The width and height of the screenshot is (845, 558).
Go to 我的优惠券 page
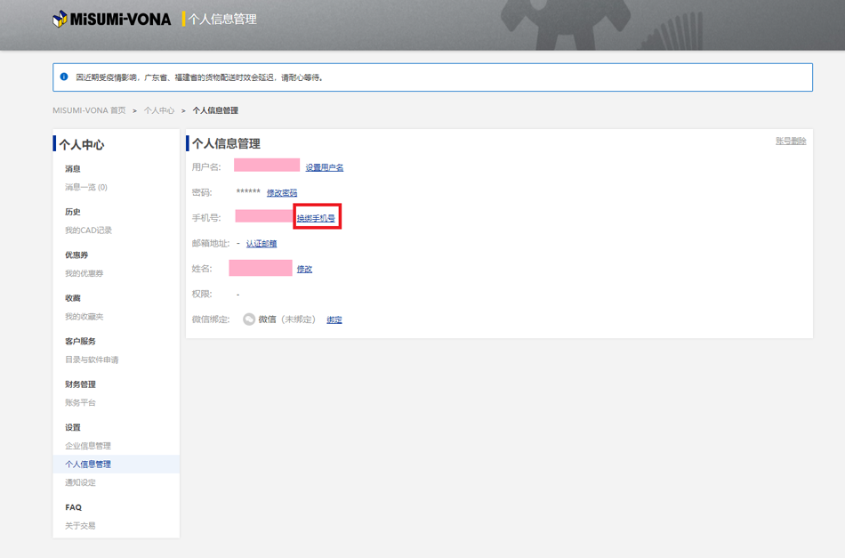click(84, 274)
